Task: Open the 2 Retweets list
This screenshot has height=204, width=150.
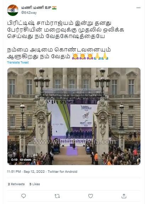Action: pyautogui.click(x=16, y=184)
